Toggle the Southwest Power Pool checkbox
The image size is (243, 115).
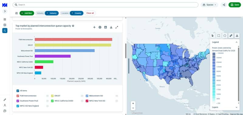[x=18, y=101]
